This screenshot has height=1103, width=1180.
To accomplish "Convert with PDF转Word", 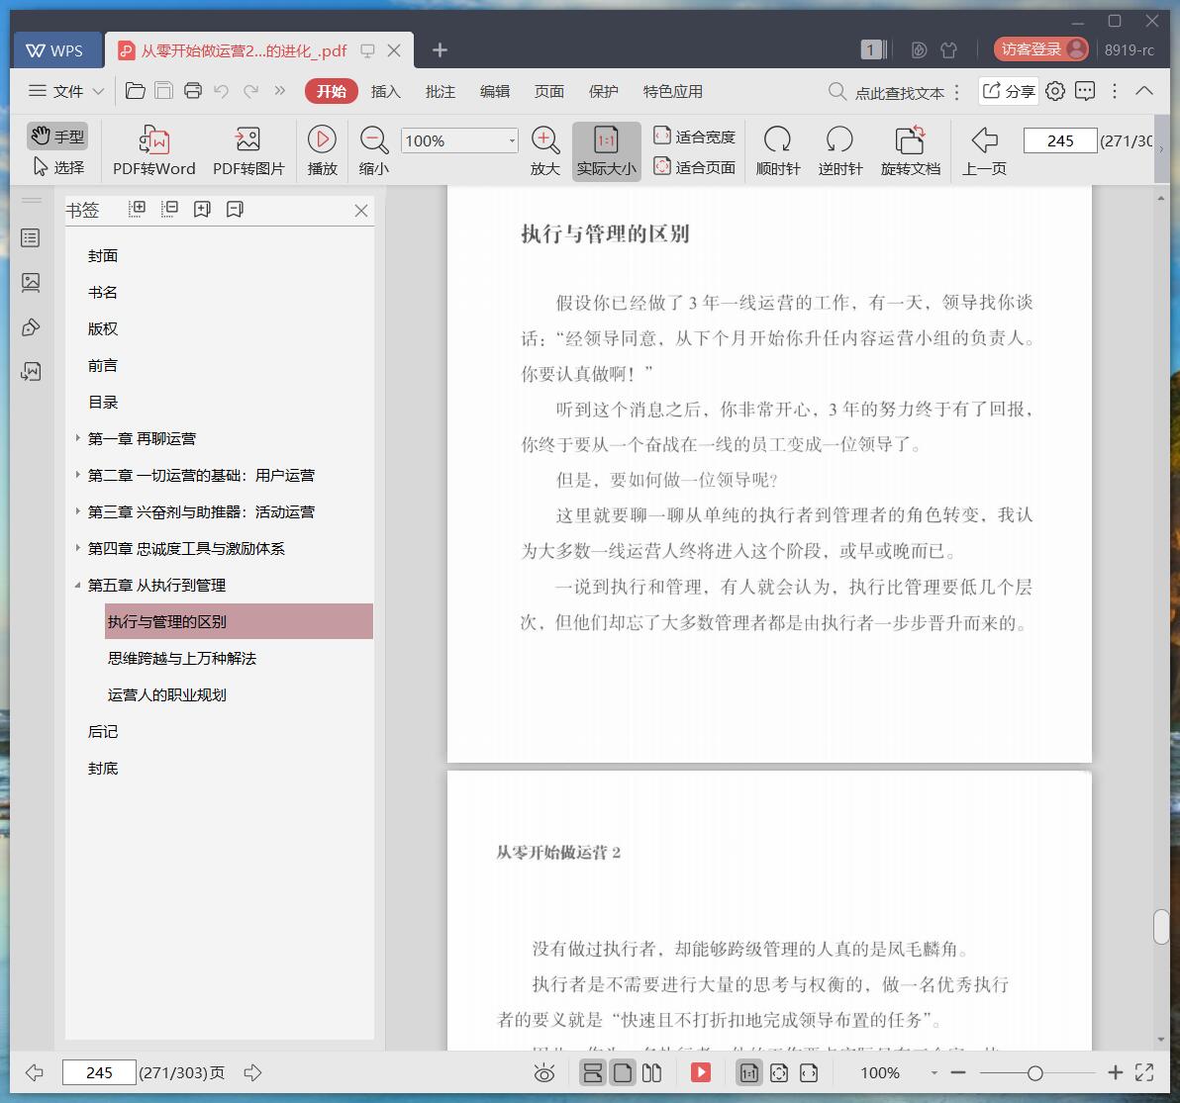I will pyautogui.click(x=153, y=151).
